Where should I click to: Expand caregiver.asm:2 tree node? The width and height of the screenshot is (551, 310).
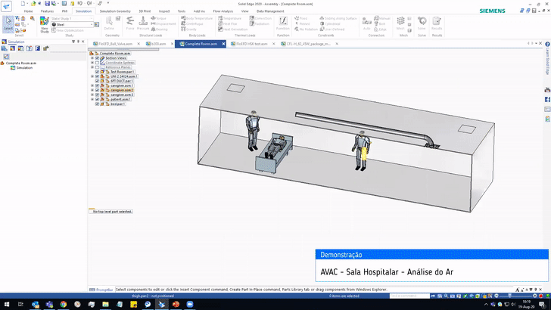[x=92, y=90]
